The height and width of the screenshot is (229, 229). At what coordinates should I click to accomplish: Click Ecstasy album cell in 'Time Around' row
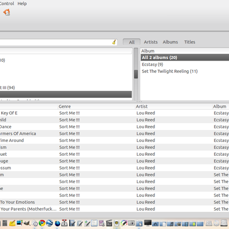coord(221,141)
